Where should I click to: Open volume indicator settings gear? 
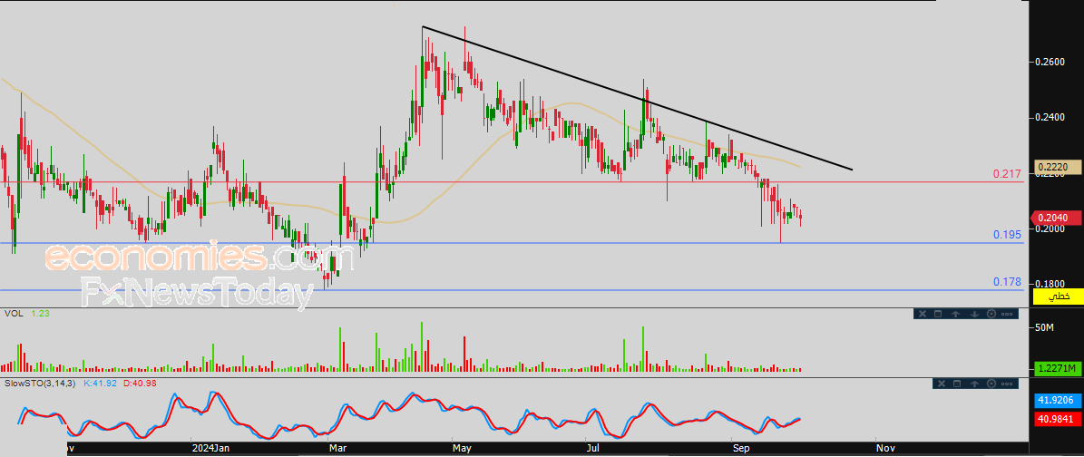pos(991,314)
